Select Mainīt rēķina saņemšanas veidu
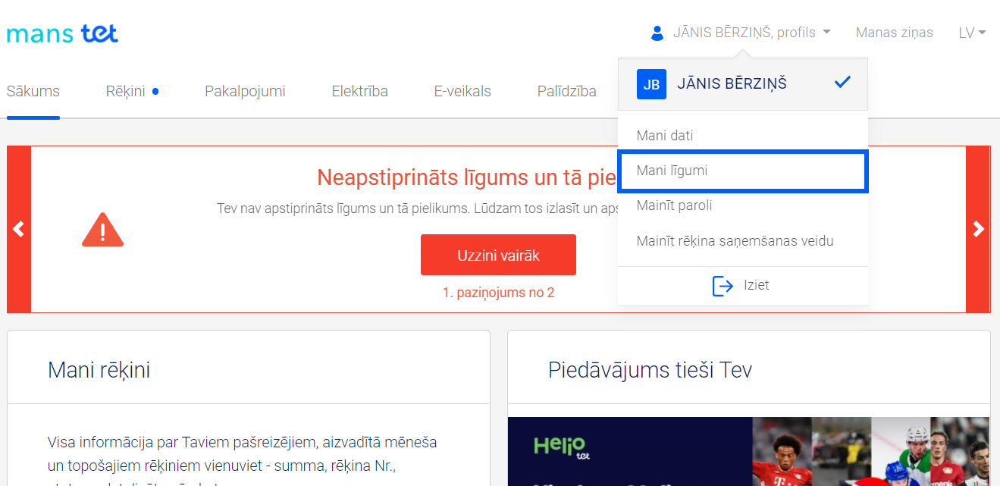The height and width of the screenshot is (486, 1000). point(735,241)
